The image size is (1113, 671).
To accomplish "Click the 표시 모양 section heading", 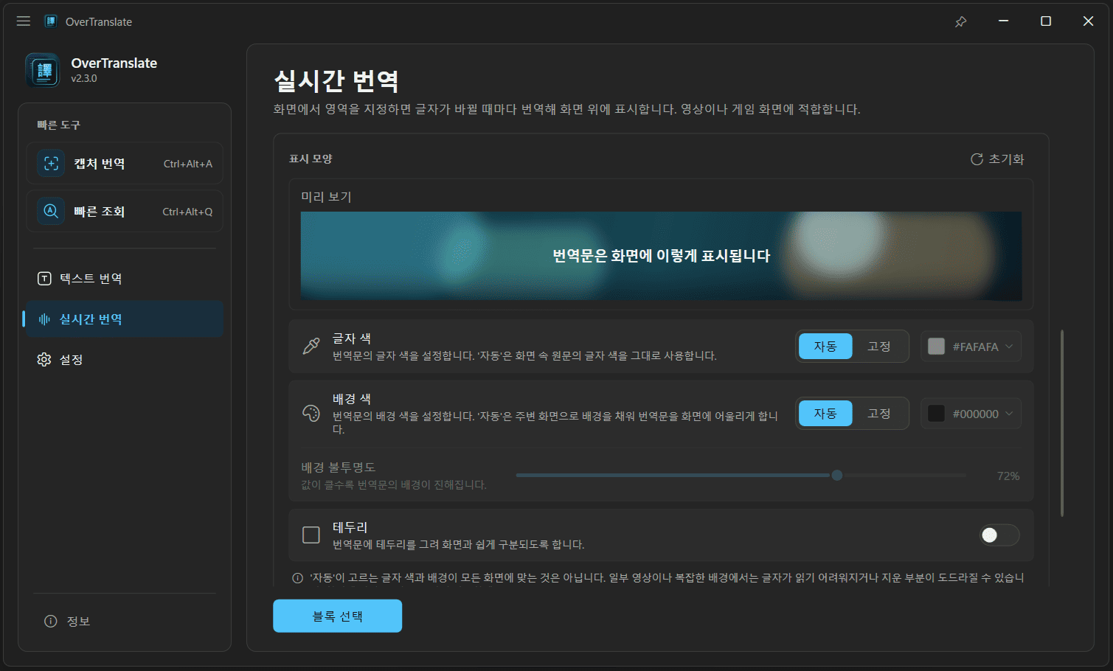I will 311,159.
